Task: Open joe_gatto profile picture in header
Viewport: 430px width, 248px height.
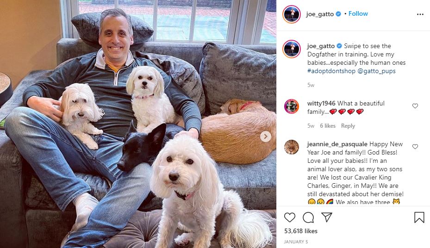Action: (x=292, y=14)
